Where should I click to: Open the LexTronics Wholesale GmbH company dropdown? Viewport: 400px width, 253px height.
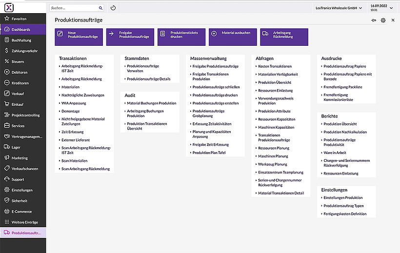339,8
